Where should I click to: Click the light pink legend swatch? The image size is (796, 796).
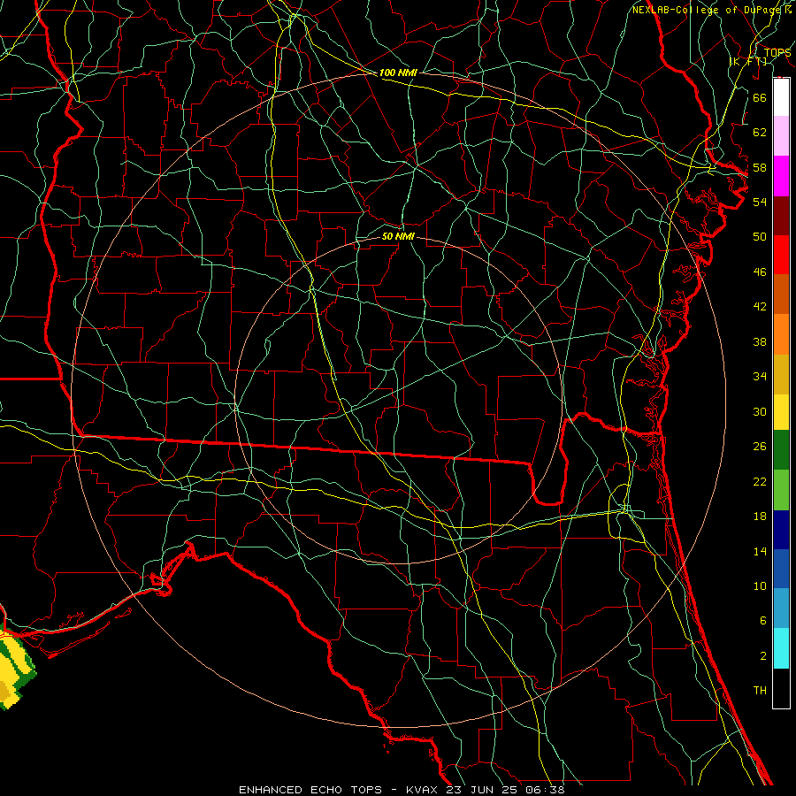click(781, 135)
